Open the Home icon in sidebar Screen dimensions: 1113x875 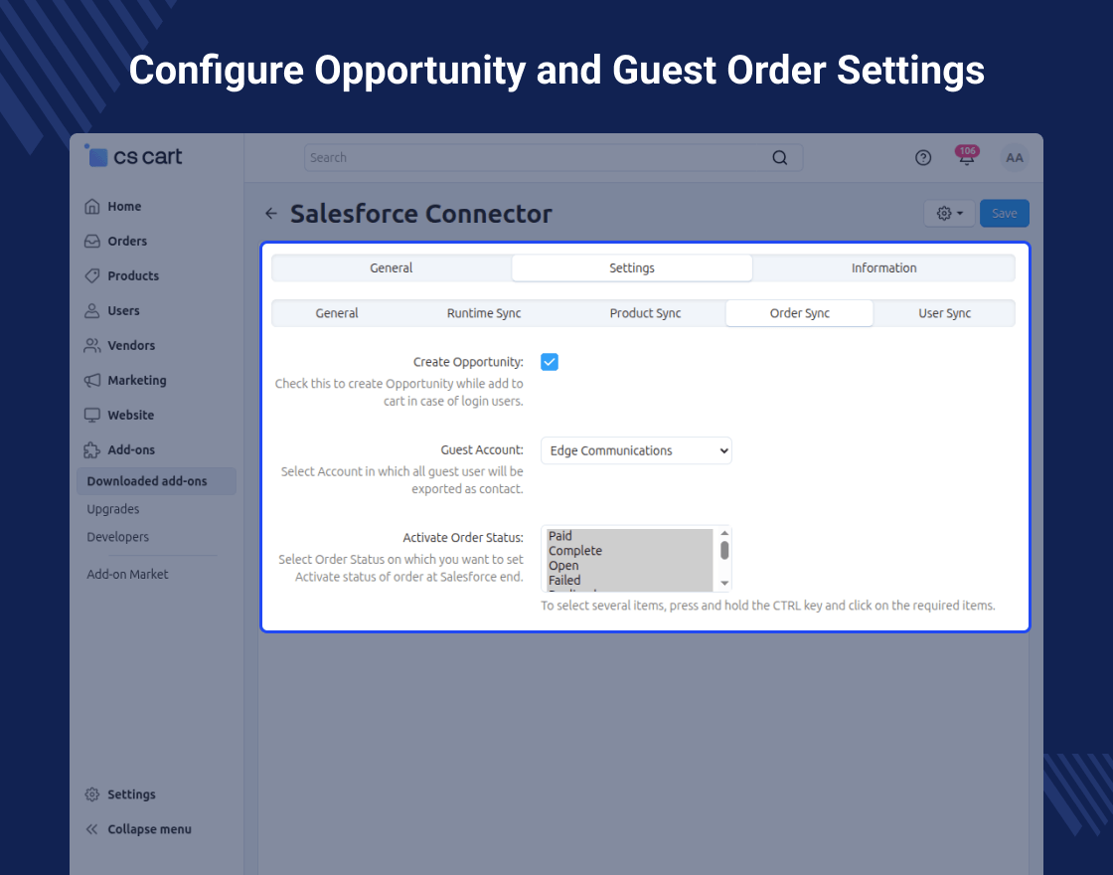coord(92,207)
